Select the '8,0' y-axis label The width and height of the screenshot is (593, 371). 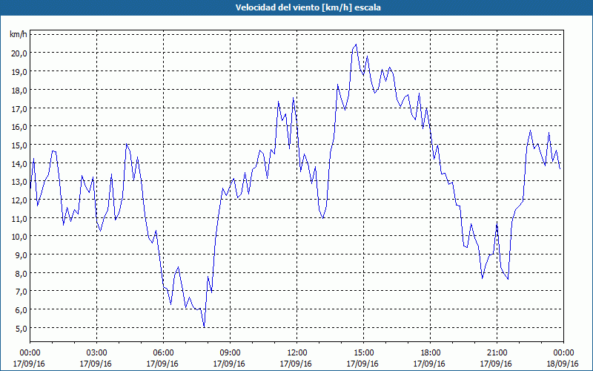(21, 273)
